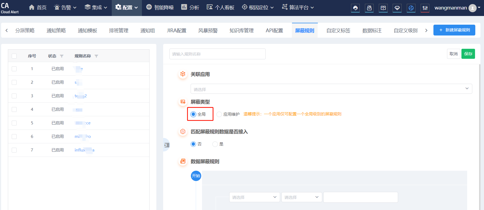The height and width of the screenshot is (210, 484).
Task: Focus the rule condition value input
Action: click(361, 197)
